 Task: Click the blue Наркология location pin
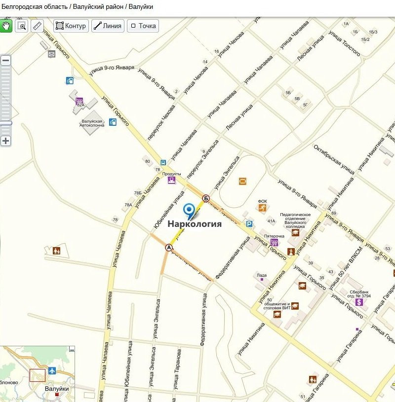(189, 210)
